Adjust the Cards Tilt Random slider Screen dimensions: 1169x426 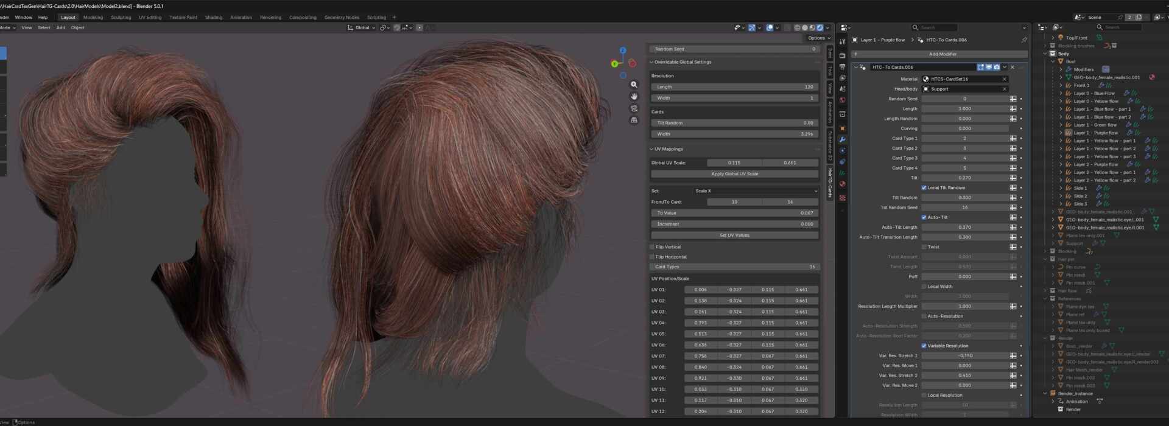[x=734, y=123]
